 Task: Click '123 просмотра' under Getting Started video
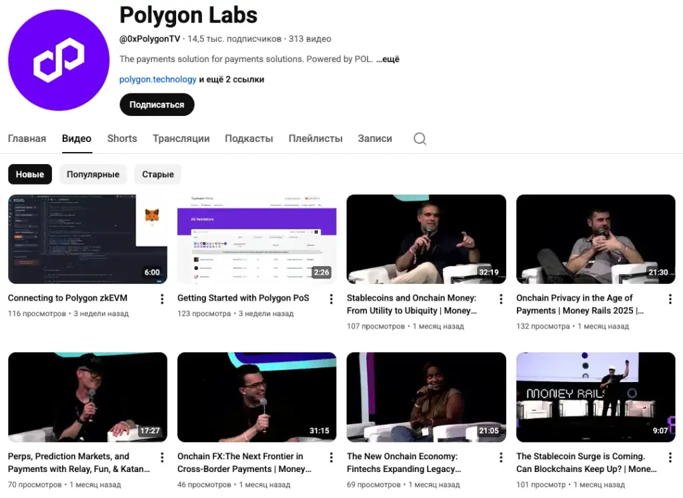[204, 313]
